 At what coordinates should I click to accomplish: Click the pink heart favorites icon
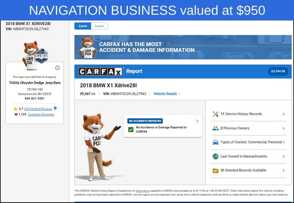[x=15, y=115]
